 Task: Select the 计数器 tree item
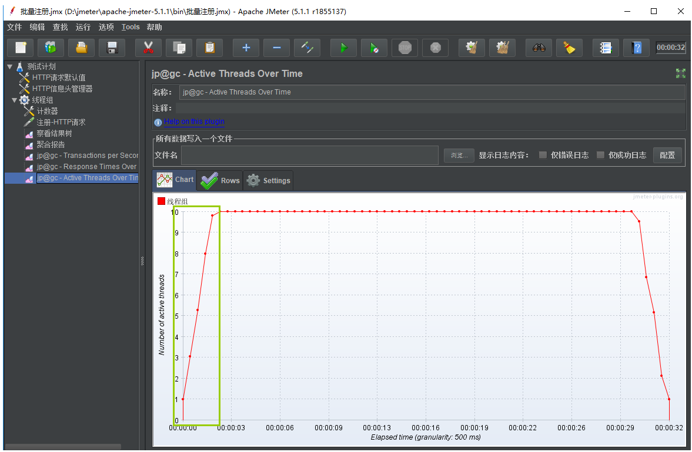pos(47,111)
